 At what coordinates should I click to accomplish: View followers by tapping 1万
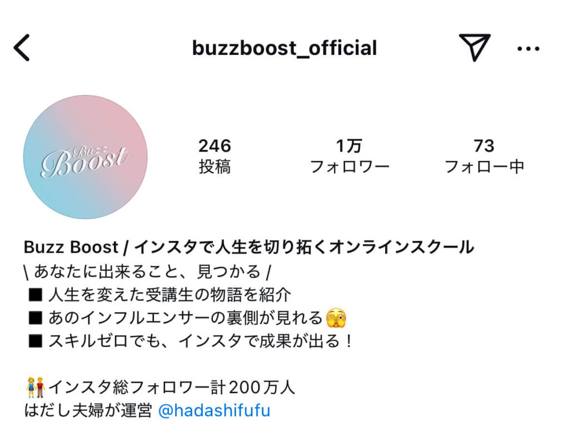click(349, 146)
